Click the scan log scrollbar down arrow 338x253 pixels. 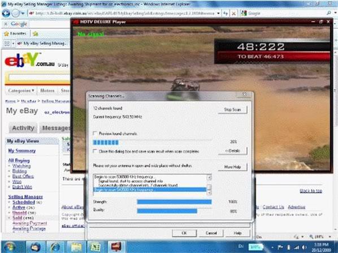209,193
